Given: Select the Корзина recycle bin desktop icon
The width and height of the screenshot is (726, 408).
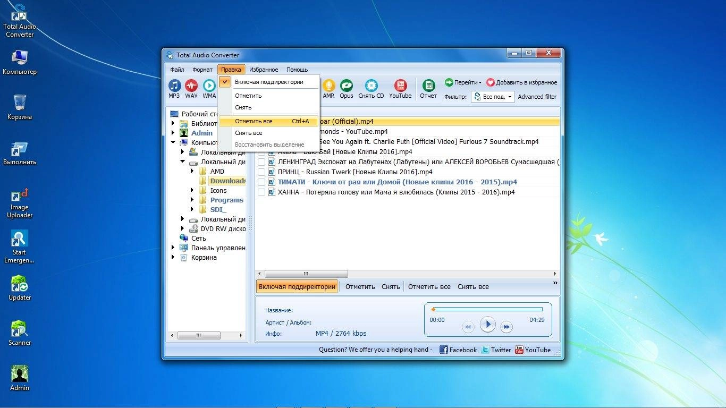Looking at the screenshot, I should 20,107.
